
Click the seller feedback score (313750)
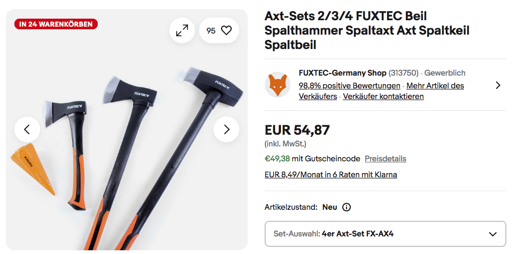click(403, 73)
